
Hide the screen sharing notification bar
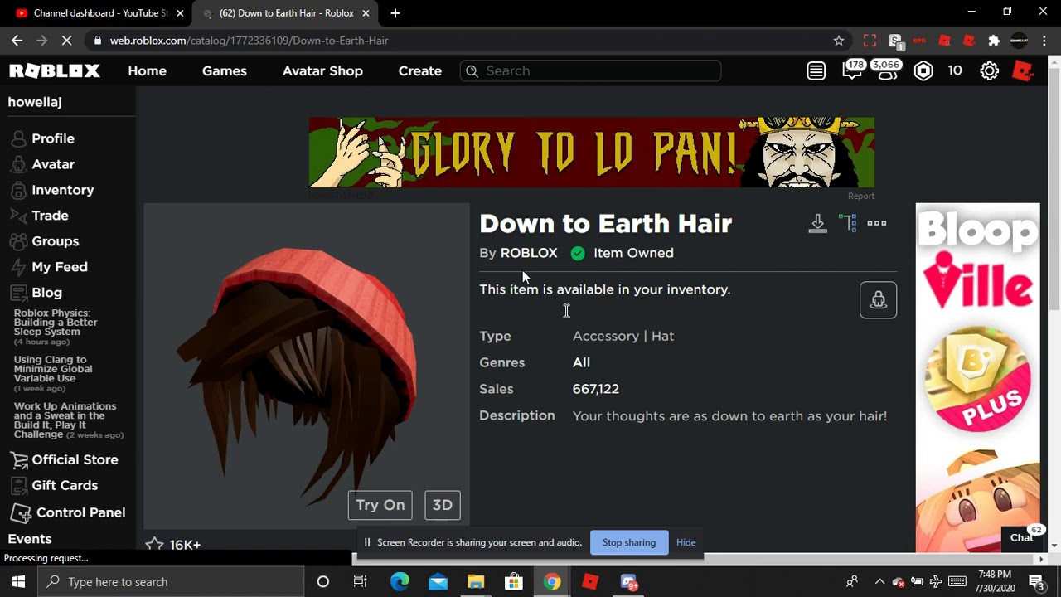coord(686,542)
